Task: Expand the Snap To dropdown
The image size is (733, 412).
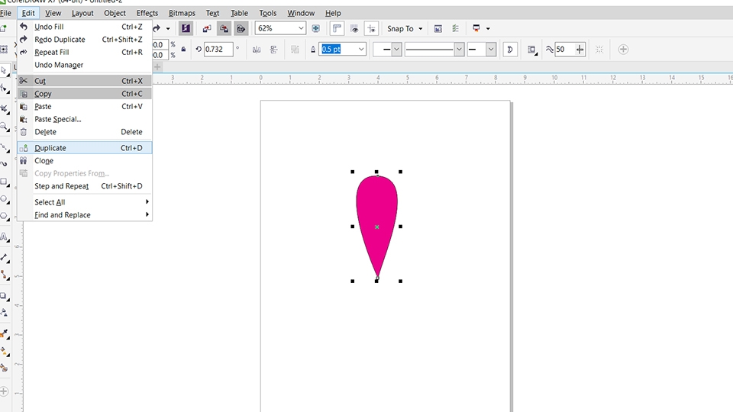Action: (x=421, y=29)
